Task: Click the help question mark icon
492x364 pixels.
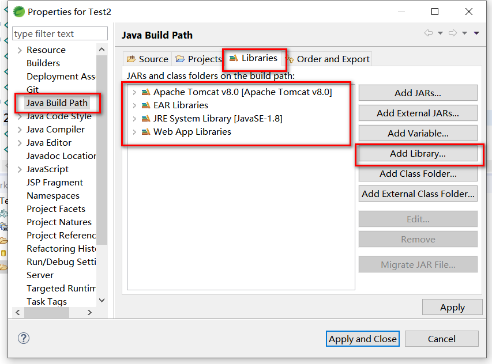Action: pyautogui.click(x=24, y=338)
